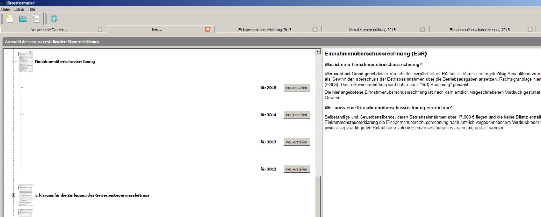541x217 pixels.
Task: Open the Hilfe menu
Action: click(32, 9)
